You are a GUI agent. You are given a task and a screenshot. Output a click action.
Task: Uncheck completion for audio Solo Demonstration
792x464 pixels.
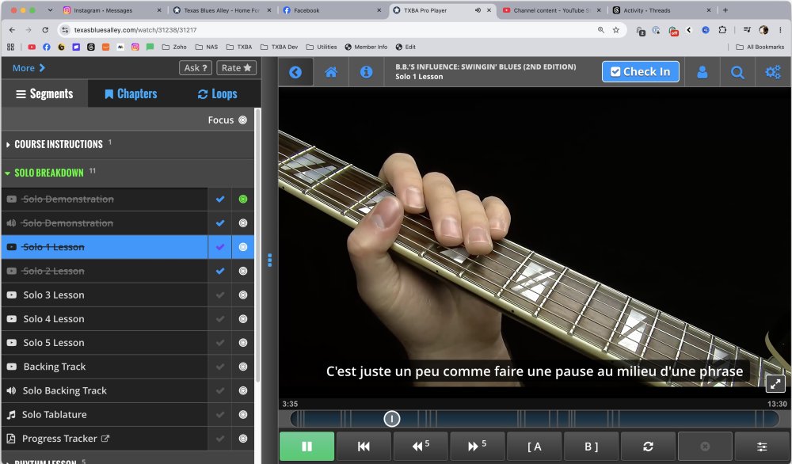point(219,222)
